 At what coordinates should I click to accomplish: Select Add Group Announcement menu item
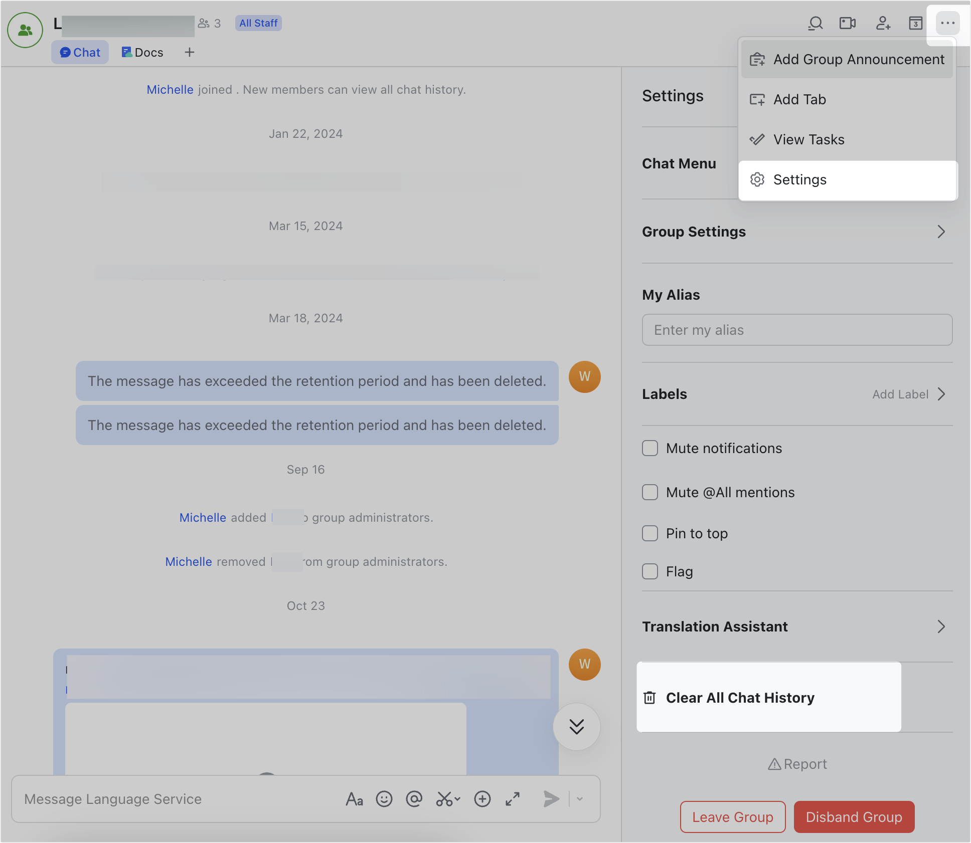(847, 59)
